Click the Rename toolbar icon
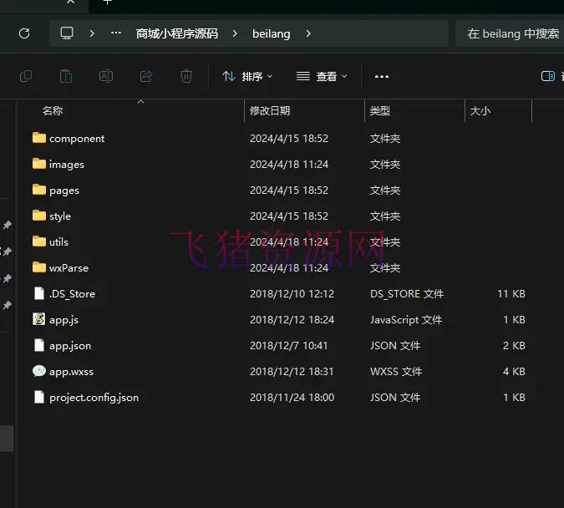Viewport: 564px width, 508px height. (106, 76)
